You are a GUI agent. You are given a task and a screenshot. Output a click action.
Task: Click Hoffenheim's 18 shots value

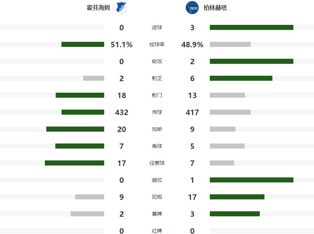click(x=122, y=95)
